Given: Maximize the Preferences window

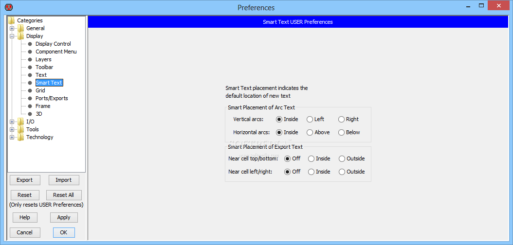Looking at the screenshot, I should tap(481, 5).
